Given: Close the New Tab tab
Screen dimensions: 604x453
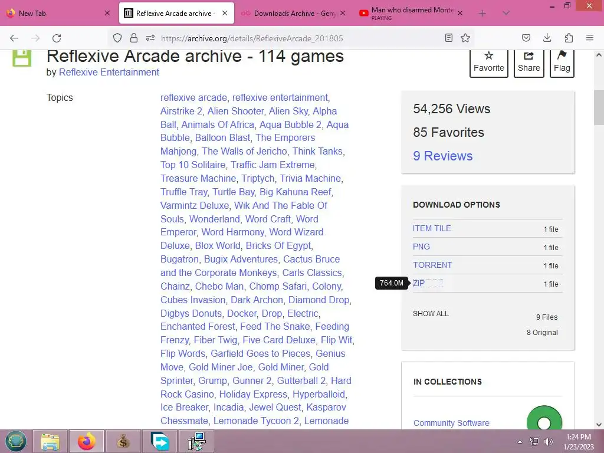Looking at the screenshot, I should coord(107,13).
